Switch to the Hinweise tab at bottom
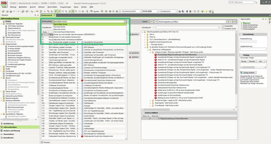 point(45,142)
